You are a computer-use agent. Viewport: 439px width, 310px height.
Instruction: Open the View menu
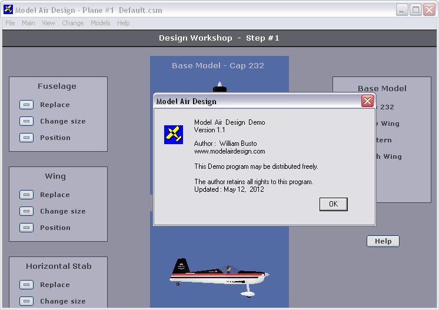pos(48,23)
